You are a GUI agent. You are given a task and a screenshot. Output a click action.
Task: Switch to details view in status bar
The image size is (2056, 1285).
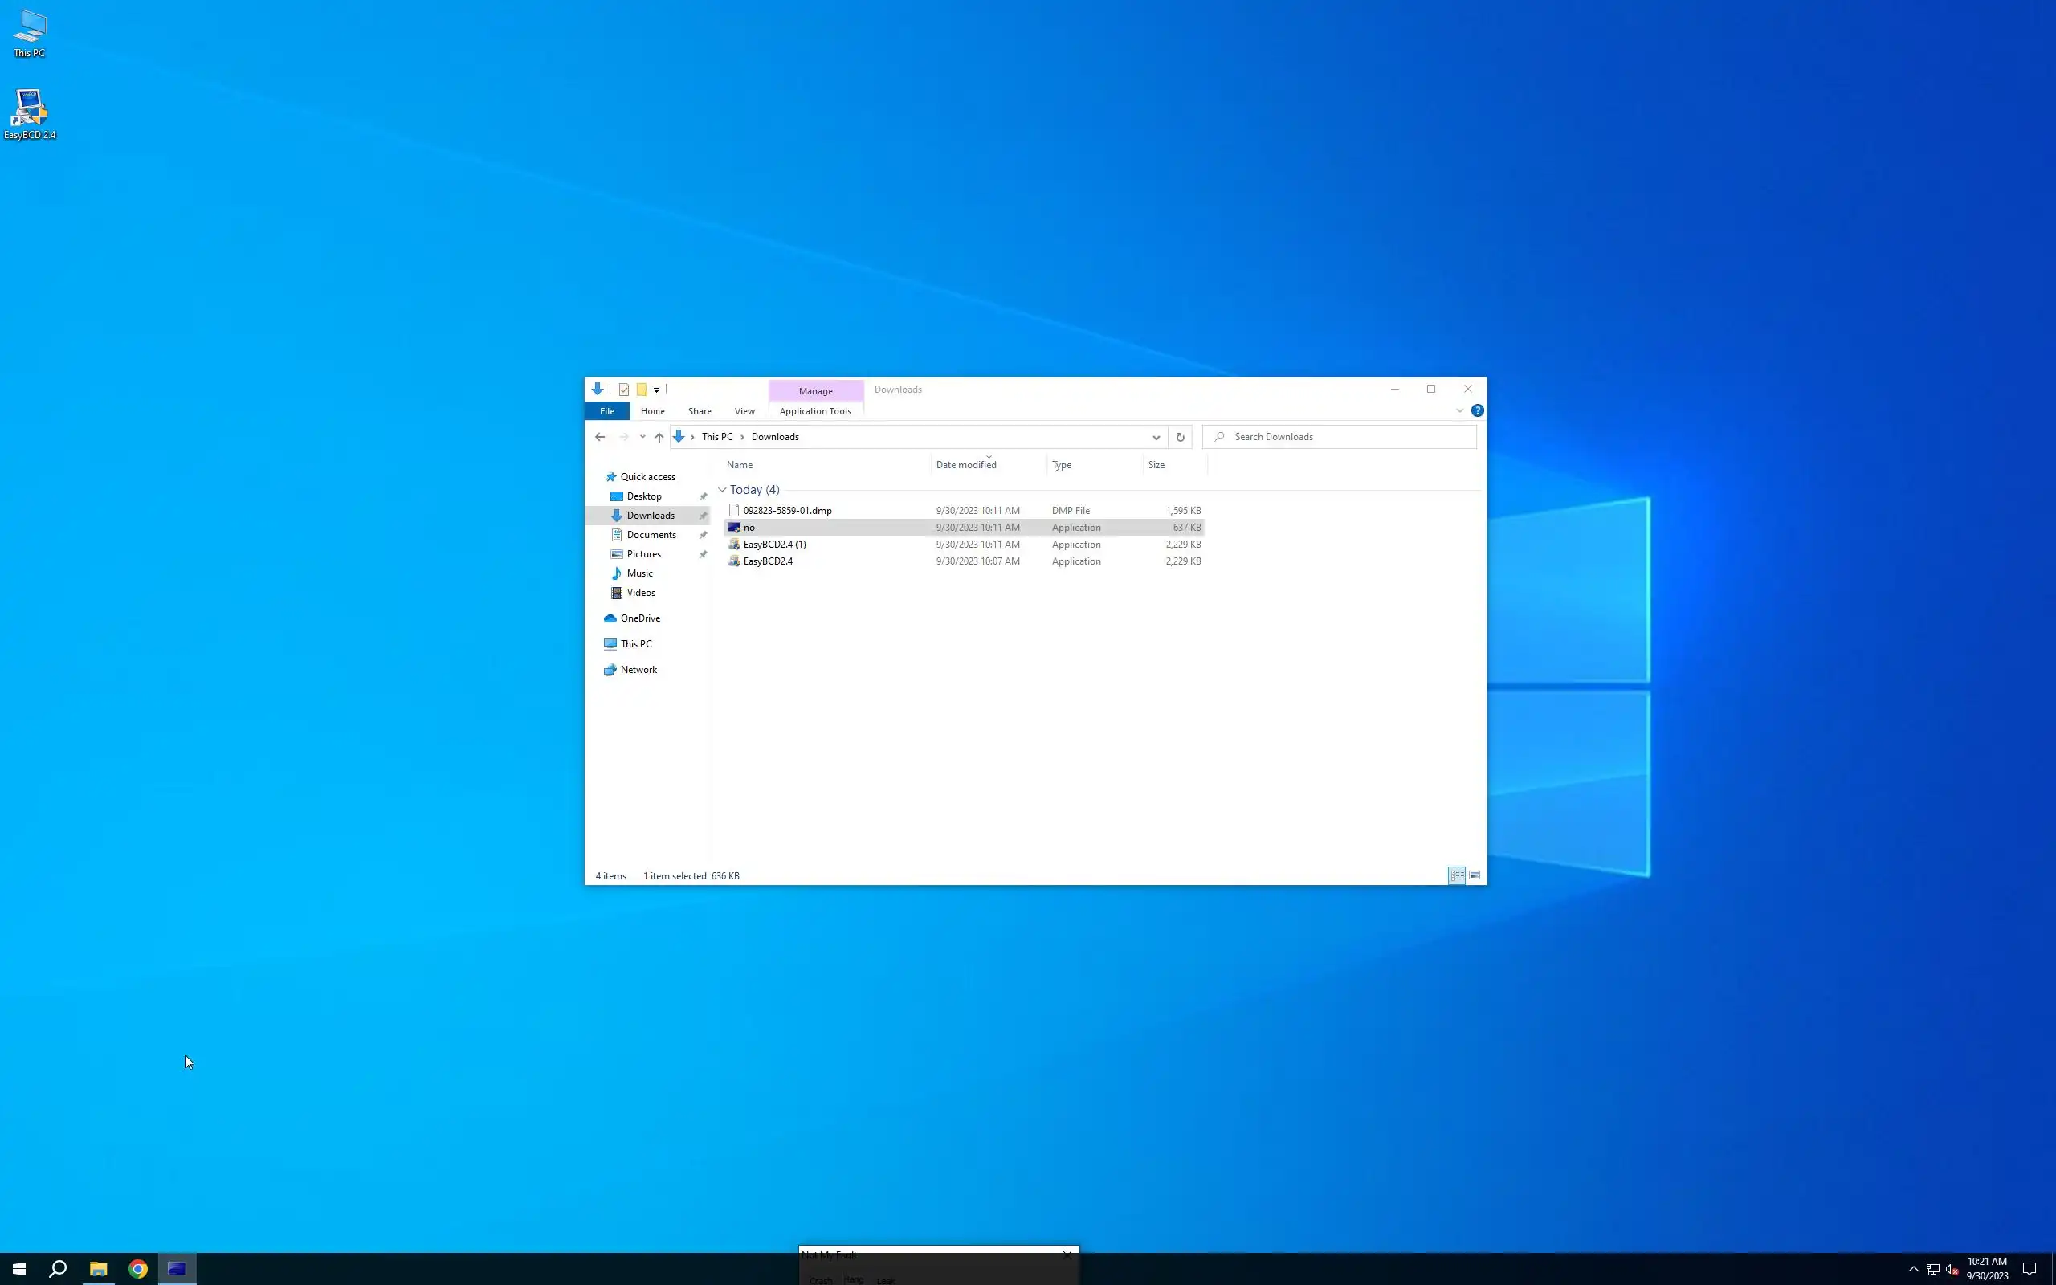(1456, 875)
